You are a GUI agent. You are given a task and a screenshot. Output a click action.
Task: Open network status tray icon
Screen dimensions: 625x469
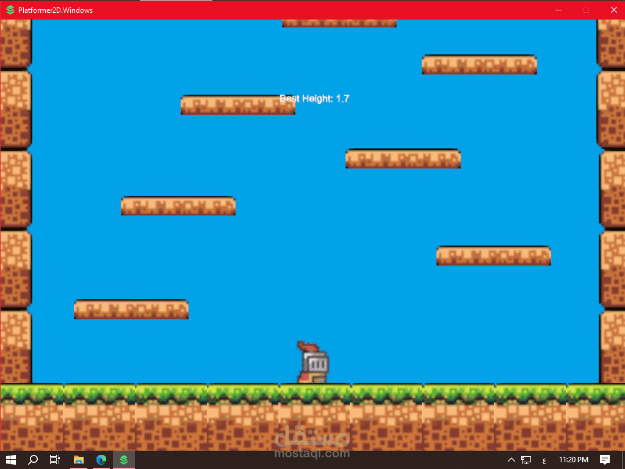tap(526, 460)
